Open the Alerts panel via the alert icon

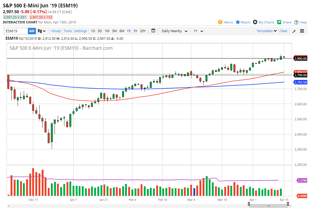(x=220, y=22)
